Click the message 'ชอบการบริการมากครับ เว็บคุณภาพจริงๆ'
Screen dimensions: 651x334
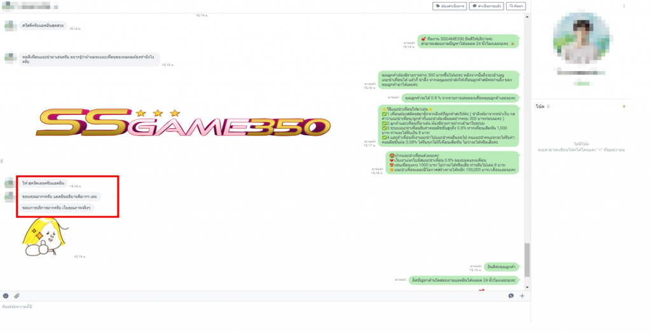(x=57, y=208)
